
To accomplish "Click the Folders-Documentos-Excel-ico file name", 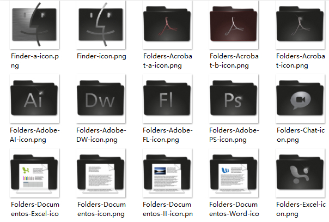I will click(35, 209).
